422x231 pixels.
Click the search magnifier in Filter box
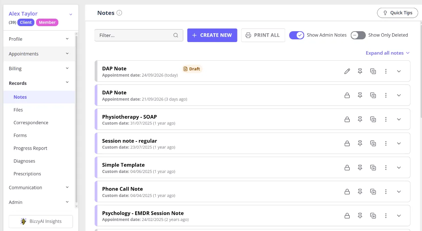(x=176, y=35)
